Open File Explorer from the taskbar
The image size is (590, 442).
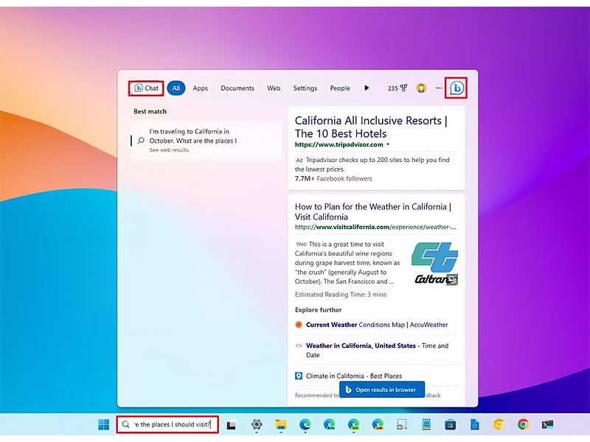[x=281, y=425]
